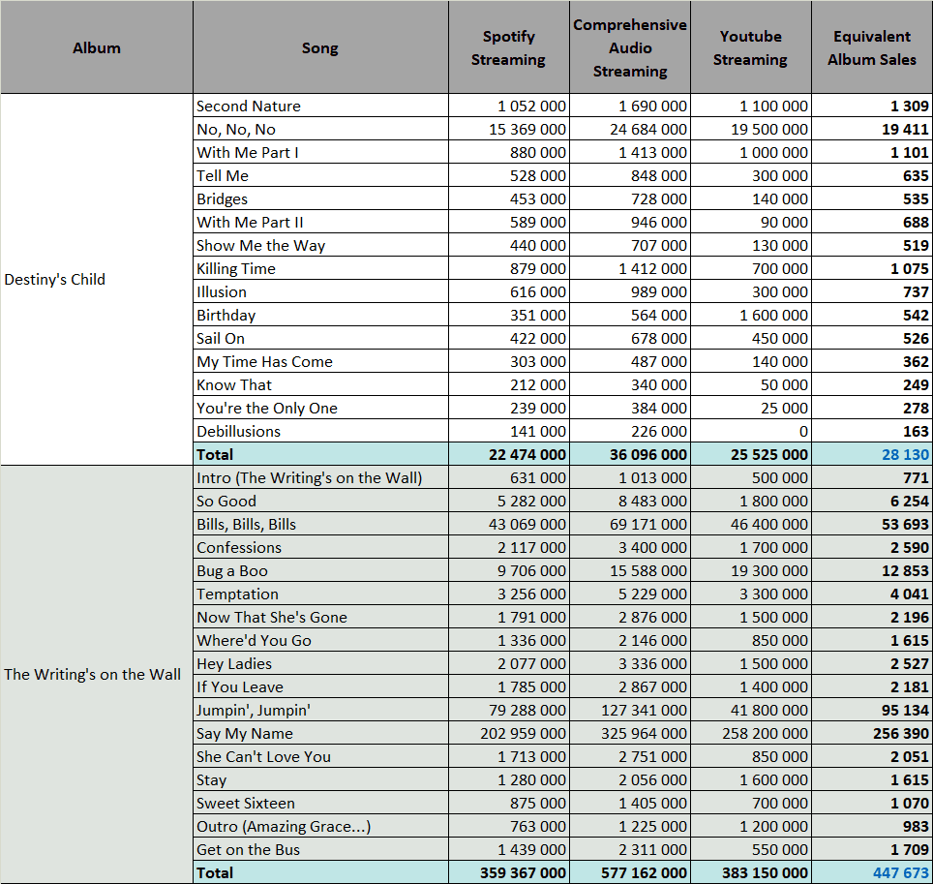Image resolution: width=933 pixels, height=884 pixels.
Task: Click Youtube value 19 500 000
Action: (x=750, y=129)
